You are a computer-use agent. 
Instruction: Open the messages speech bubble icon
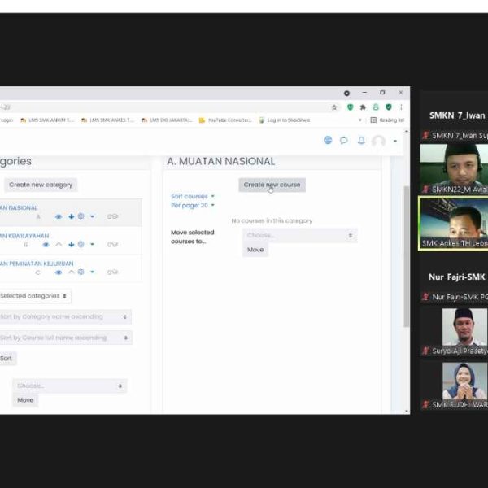(x=343, y=141)
